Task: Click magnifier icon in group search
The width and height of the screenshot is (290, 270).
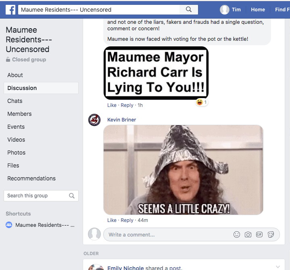Action: (72, 196)
